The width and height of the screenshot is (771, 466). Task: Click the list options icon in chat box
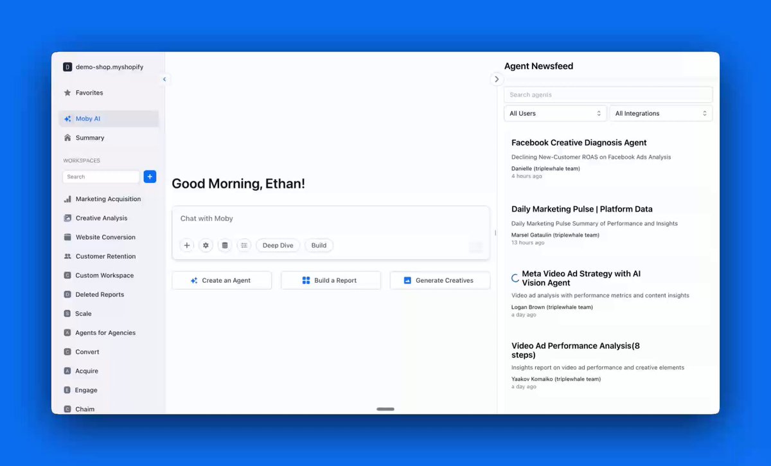point(244,246)
